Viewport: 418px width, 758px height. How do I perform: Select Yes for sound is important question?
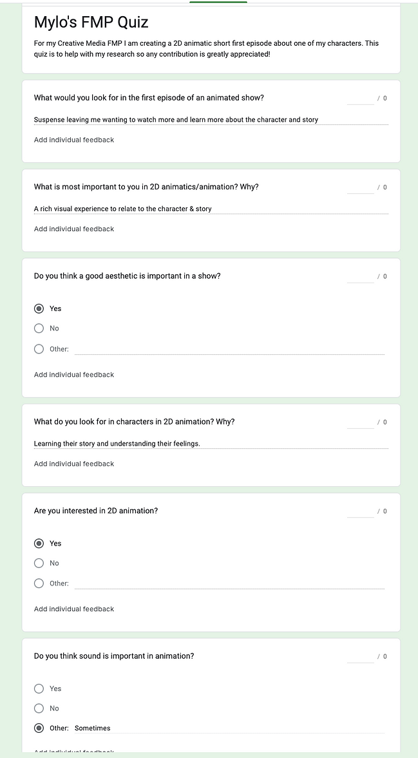click(x=39, y=688)
